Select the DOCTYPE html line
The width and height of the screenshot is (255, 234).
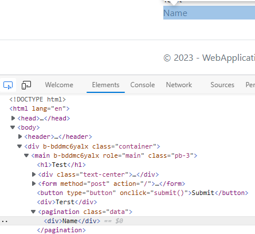(38, 99)
